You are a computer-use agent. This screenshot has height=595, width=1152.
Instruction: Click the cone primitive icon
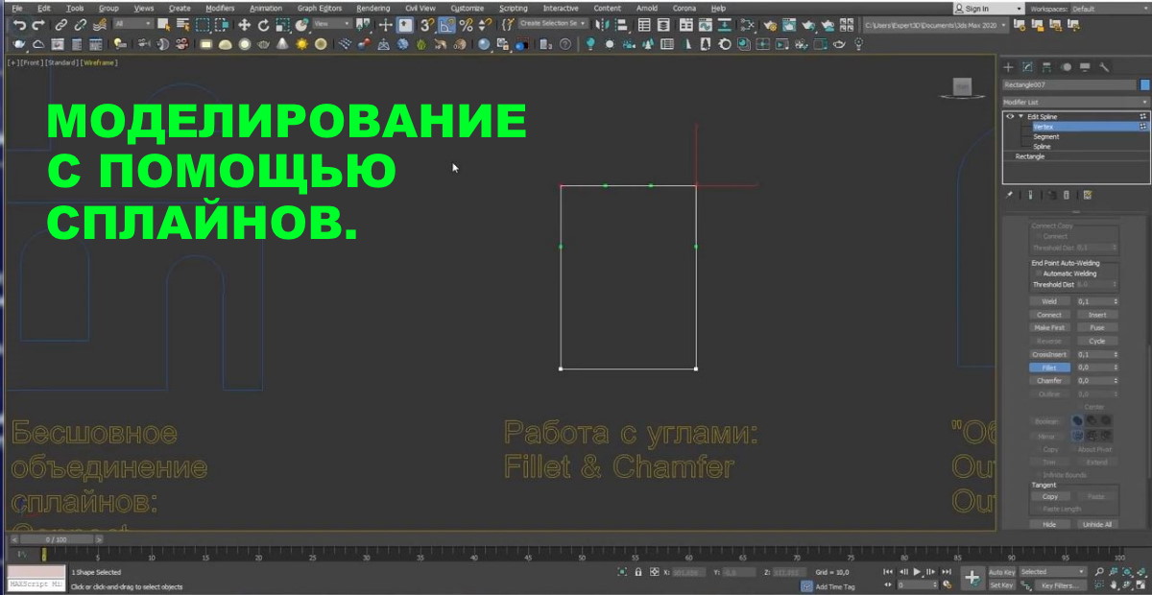pyautogui.click(x=282, y=44)
